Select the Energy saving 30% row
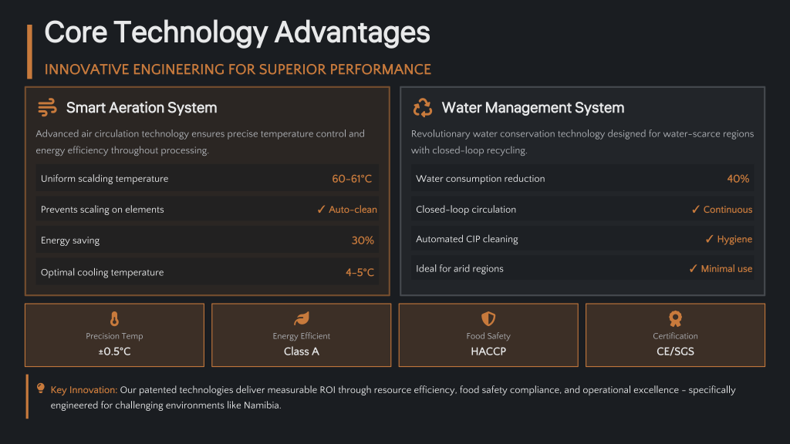This screenshot has width=790, height=444. [x=206, y=240]
